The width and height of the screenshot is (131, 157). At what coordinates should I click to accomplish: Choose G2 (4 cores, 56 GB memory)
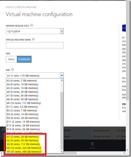click(33, 140)
